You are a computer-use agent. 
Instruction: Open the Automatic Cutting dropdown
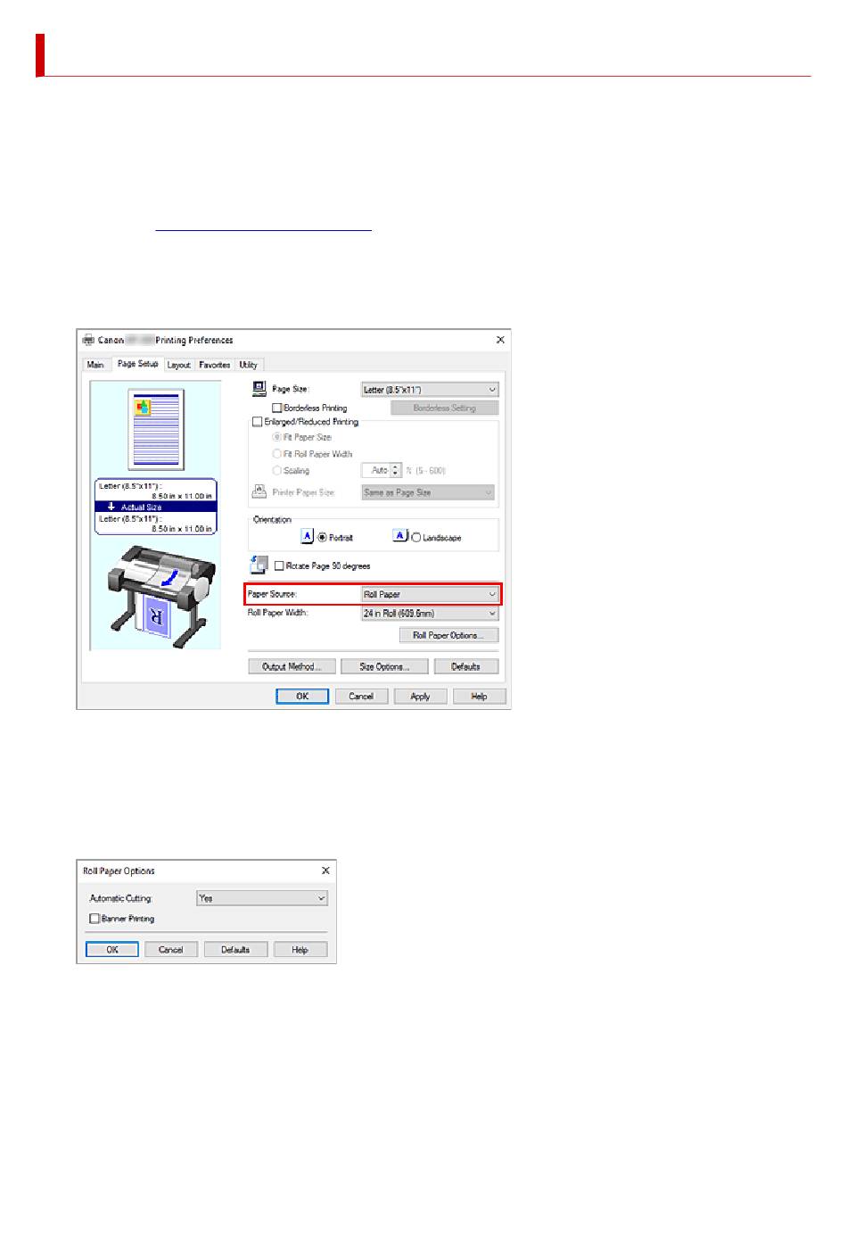[x=262, y=898]
